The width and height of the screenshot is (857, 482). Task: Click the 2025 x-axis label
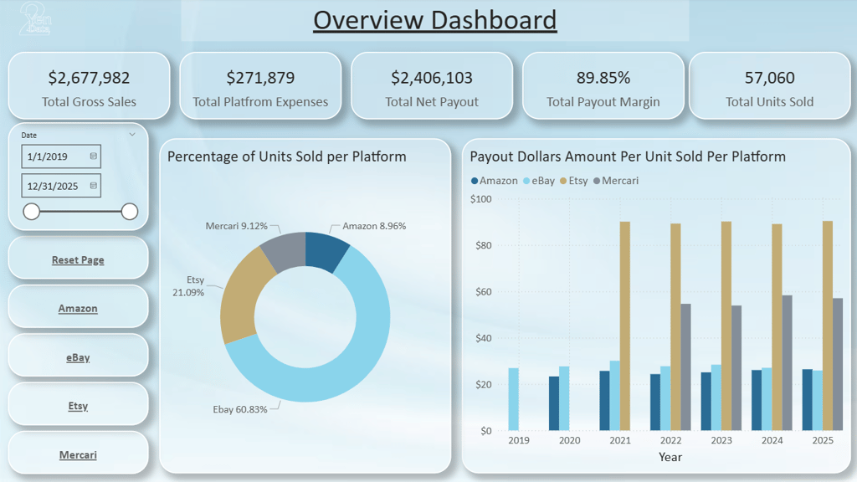click(x=823, y=440)
